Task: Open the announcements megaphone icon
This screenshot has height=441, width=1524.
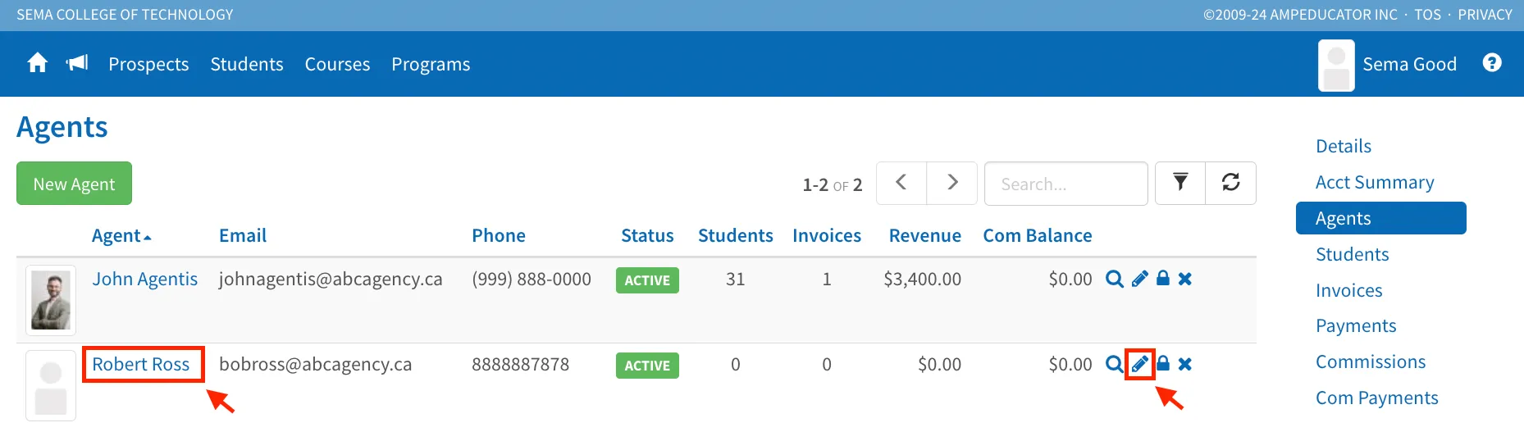Action: click(x=77, y=63)
